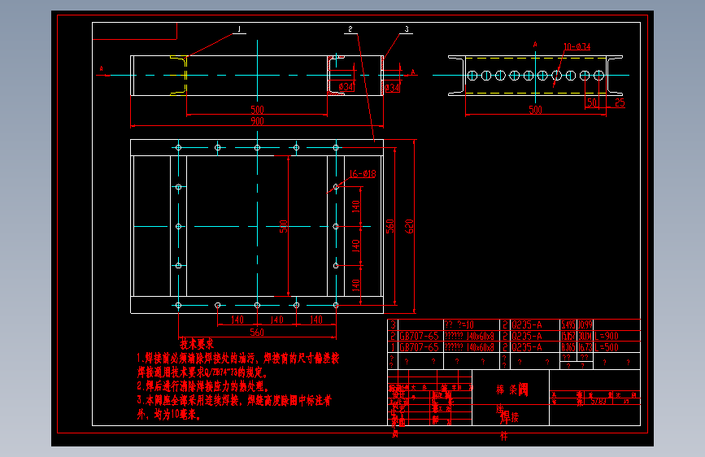Select the 560 dimension beside 620
The width and height of the screenshot is (705, 457).
pos(389,226)
